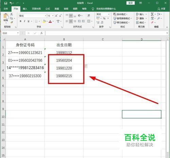Click the Clear eraser icon
The height and width of the screenshot is (158, 170).
(x=152, y=22)
